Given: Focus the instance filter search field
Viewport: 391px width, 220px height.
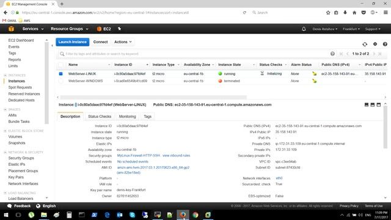Looking at the screenshot, I should (x=197, y=54).
